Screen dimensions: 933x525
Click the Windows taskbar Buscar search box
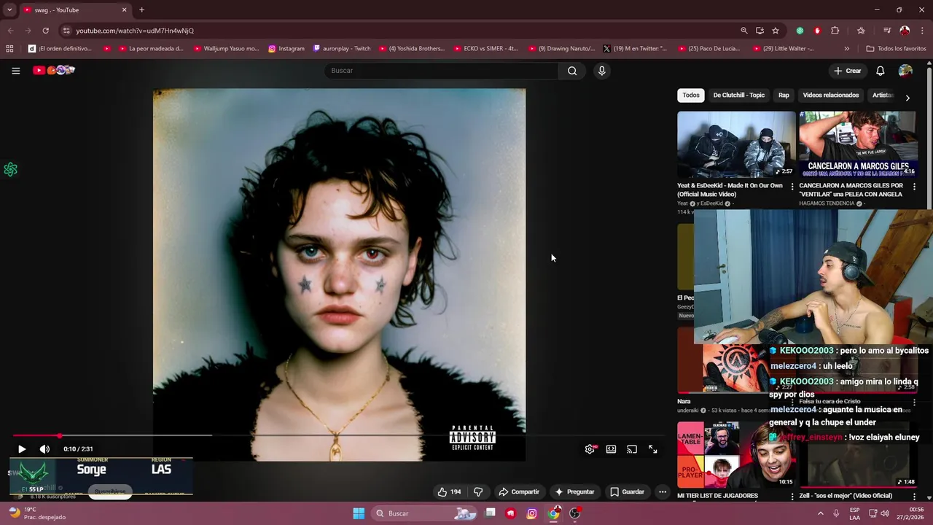(x=425, y=513)
